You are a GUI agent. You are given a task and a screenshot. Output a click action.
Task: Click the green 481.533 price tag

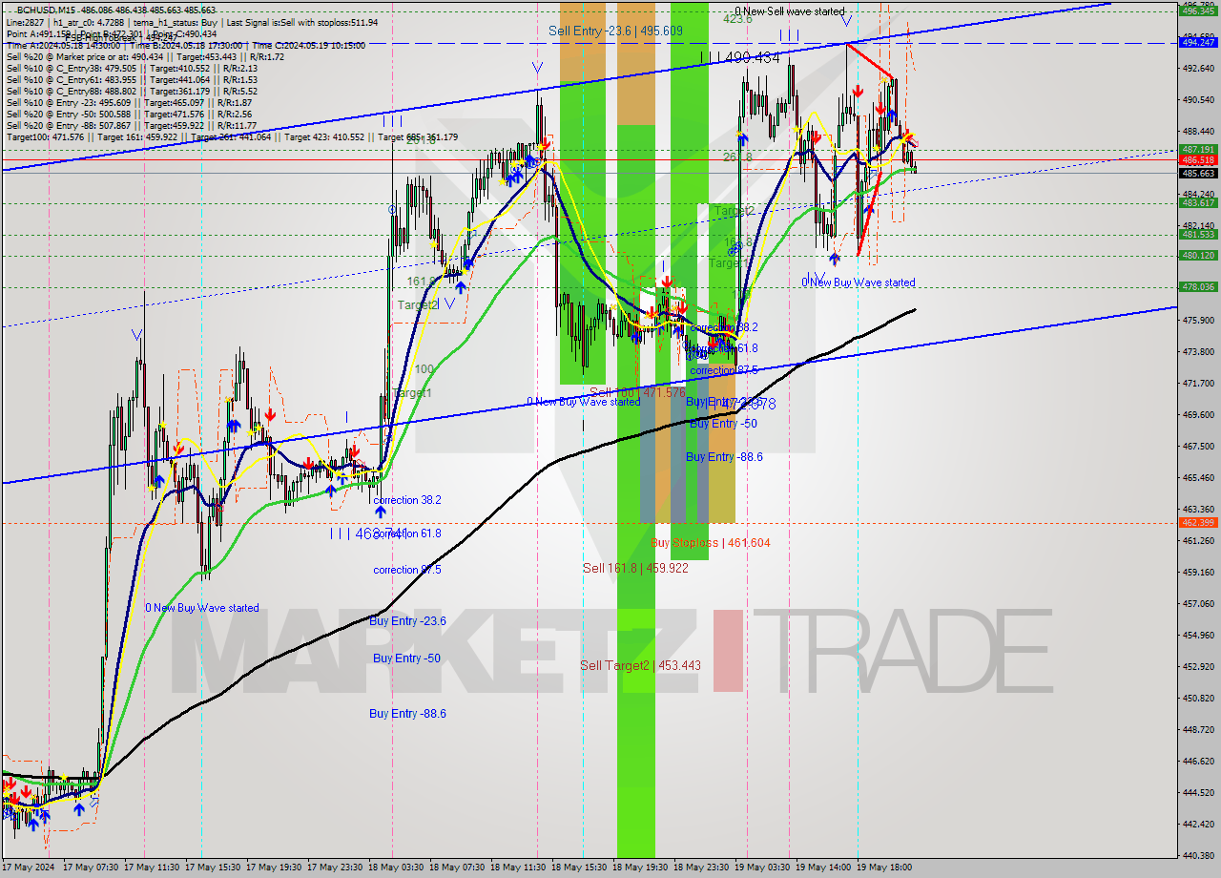1197,234
